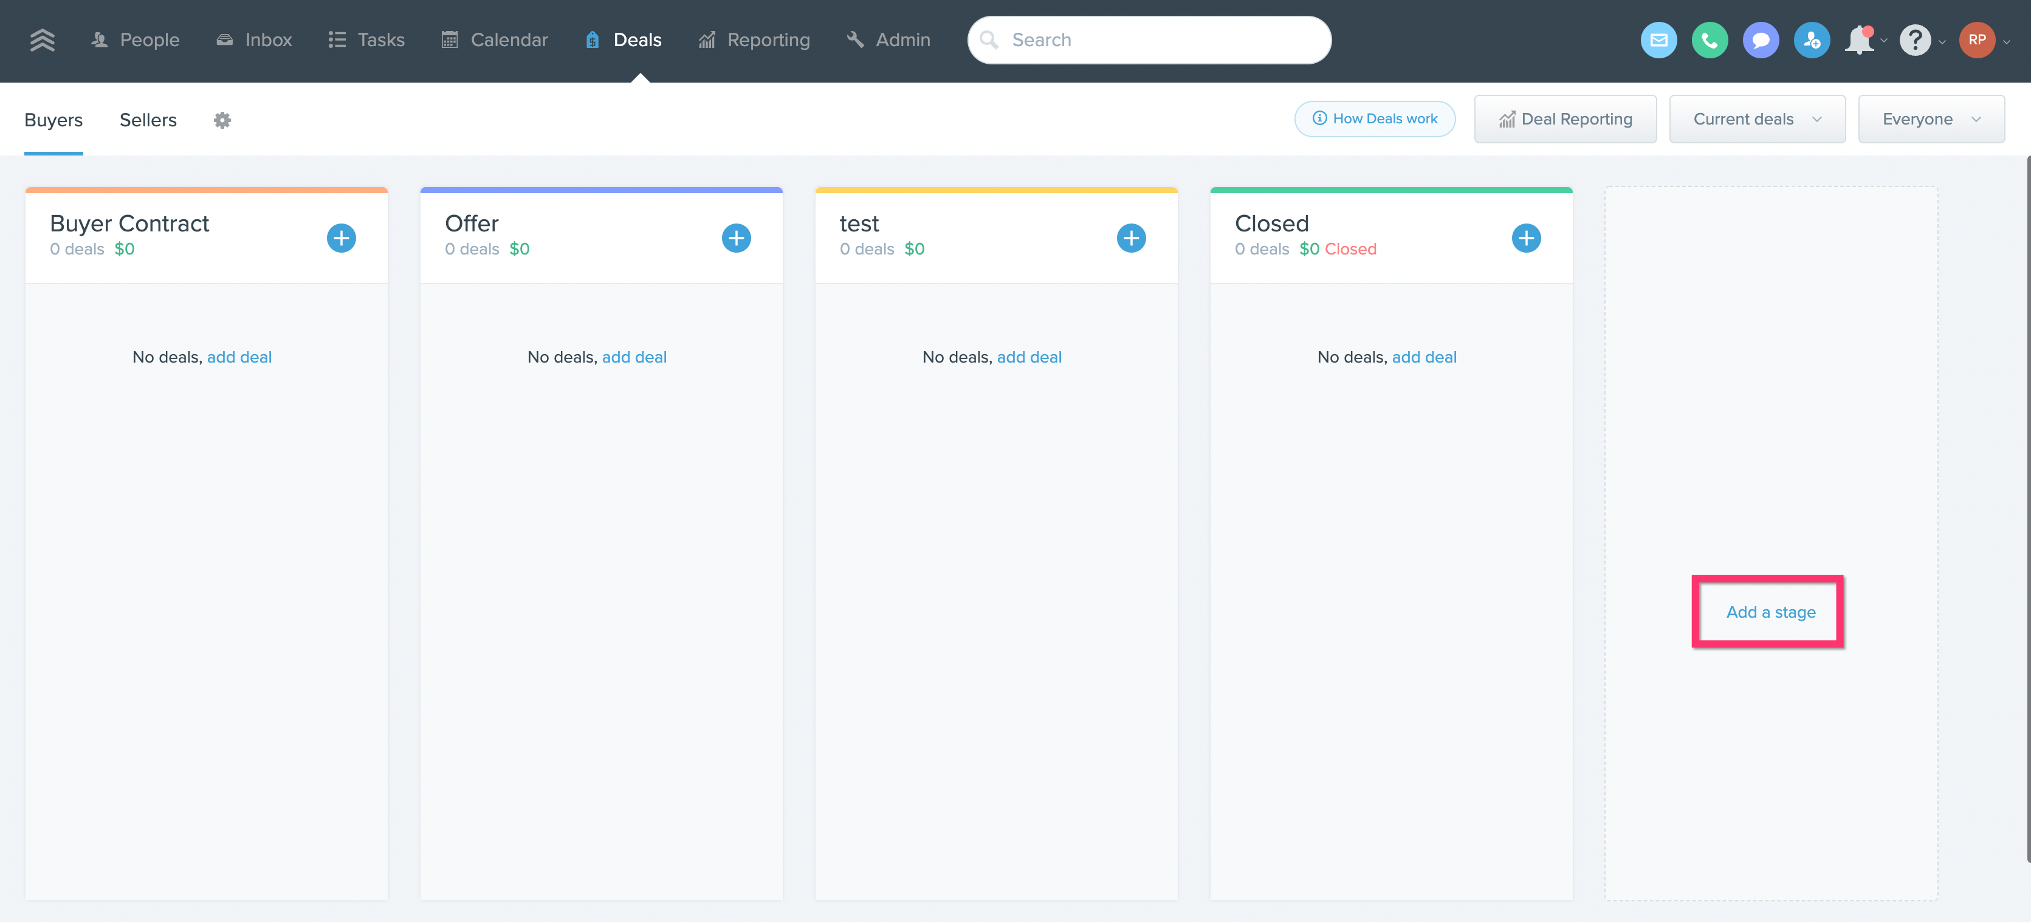This screenshot has width=2031, height=922.
Task: Open the Calendar page
Action: pos(494,39)
